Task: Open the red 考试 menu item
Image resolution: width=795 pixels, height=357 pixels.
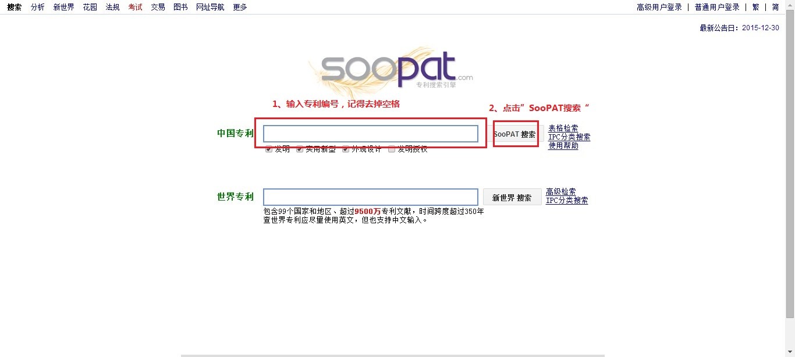Action: [x=135, y=7]
